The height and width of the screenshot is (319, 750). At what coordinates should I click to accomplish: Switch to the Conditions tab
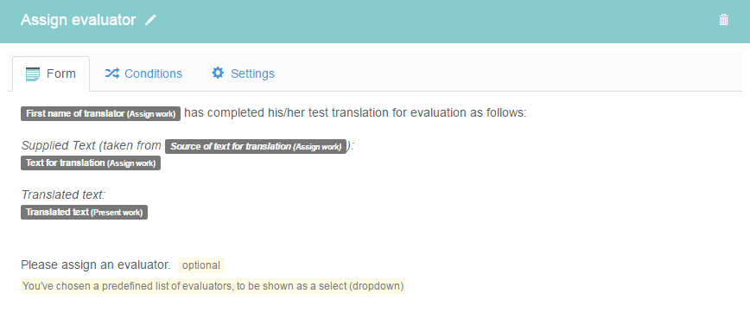143,73
